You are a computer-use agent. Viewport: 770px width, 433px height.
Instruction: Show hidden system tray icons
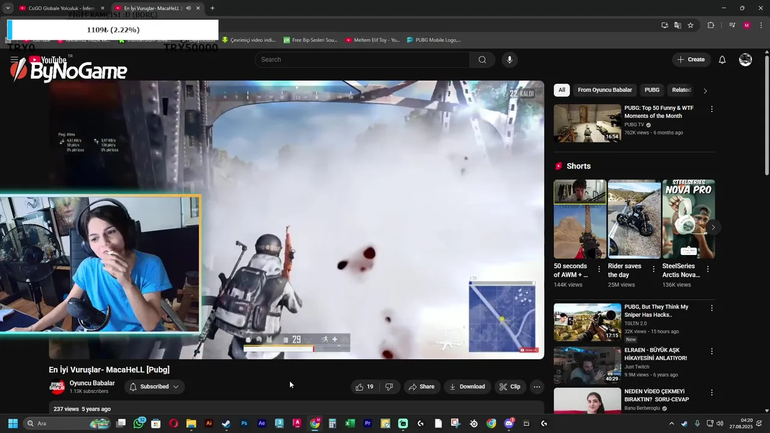[671, 423]
